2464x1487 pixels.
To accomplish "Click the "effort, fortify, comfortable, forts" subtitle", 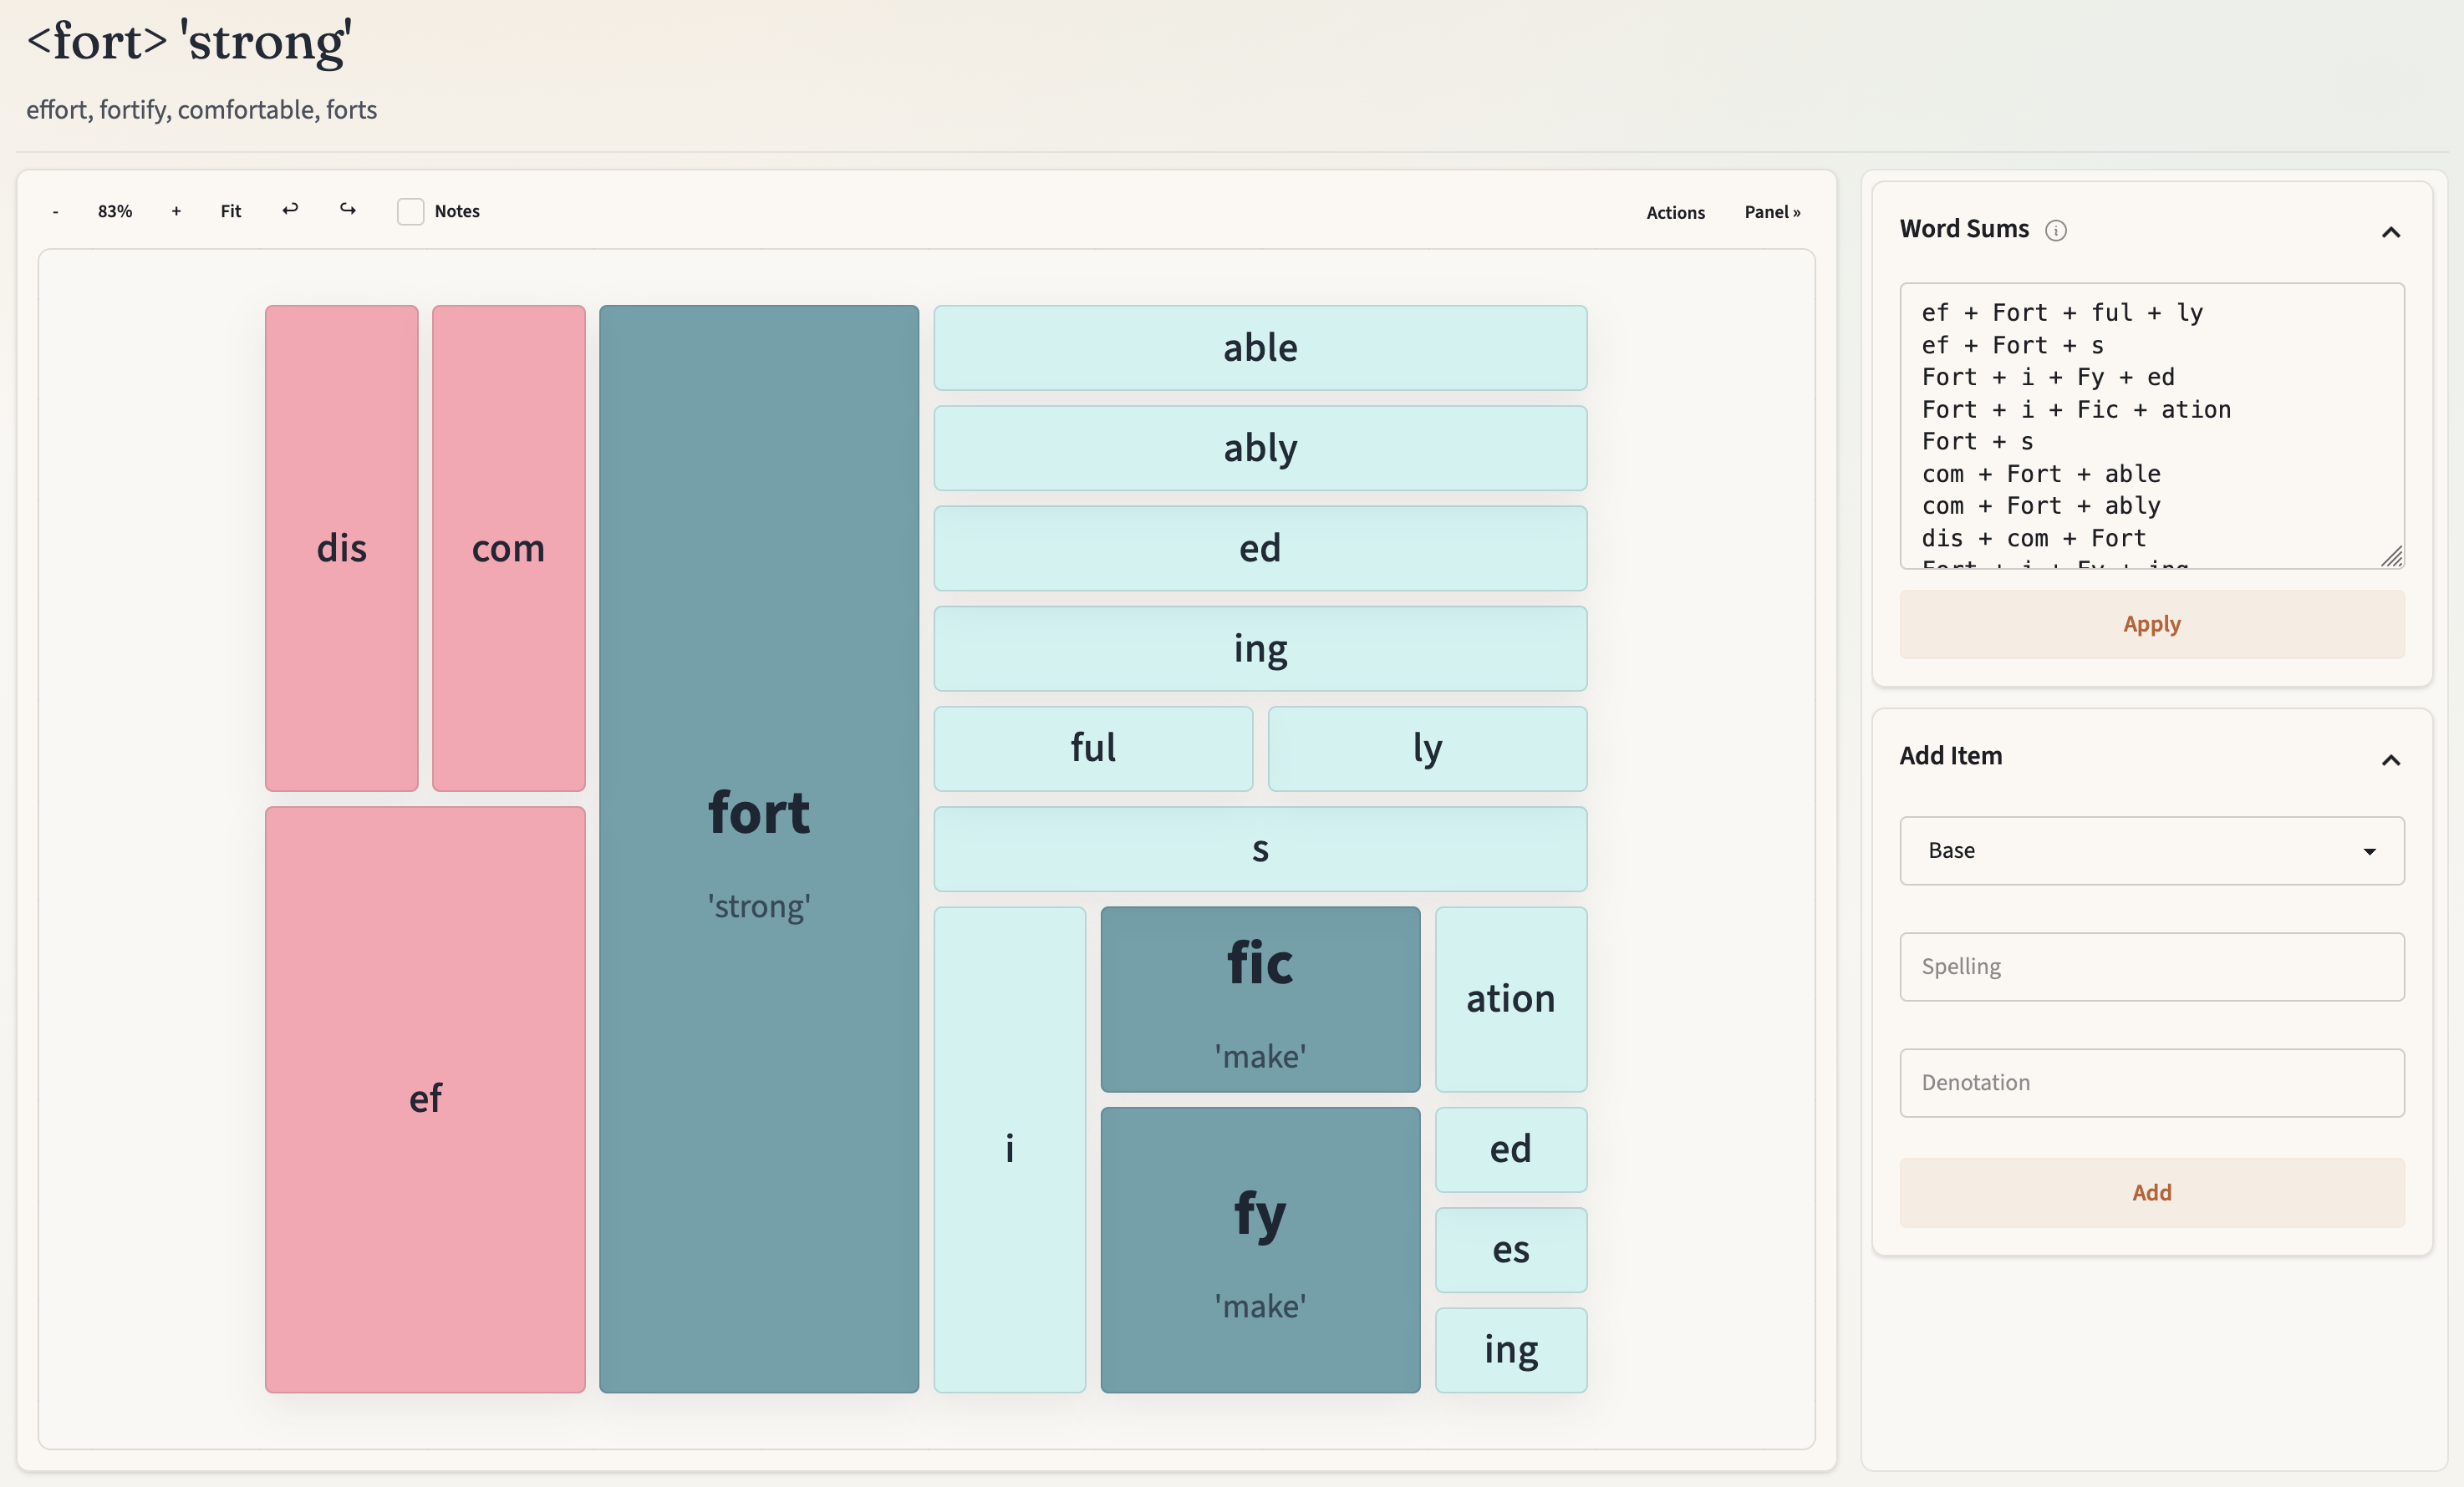I will [202, 110].
